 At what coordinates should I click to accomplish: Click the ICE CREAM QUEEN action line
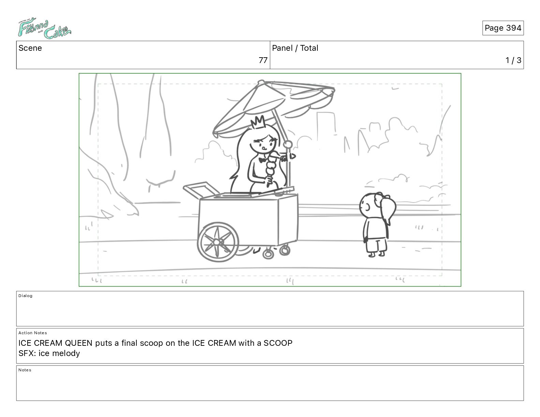[155, 343]
